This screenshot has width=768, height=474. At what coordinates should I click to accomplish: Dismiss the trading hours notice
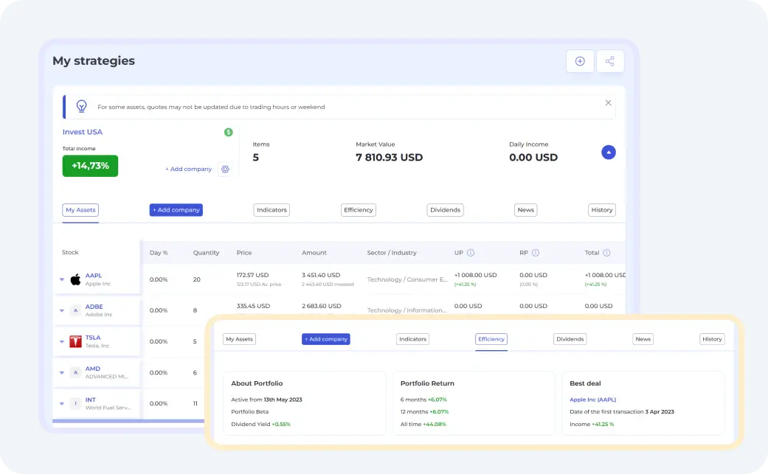click(608, 103)
